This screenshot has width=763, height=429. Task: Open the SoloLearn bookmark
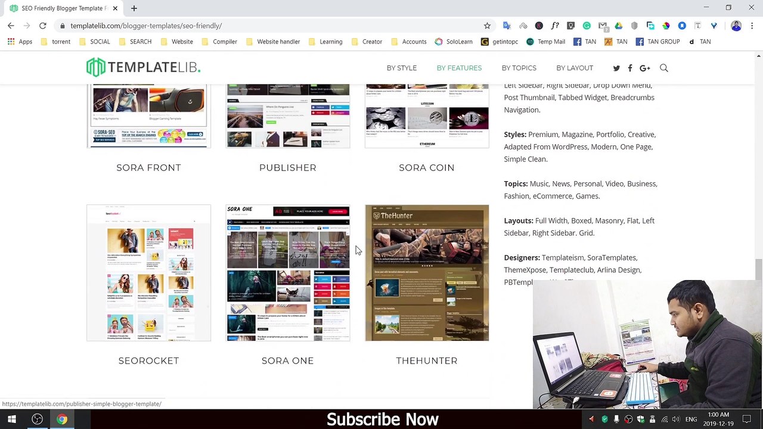(x=454, y=42)
